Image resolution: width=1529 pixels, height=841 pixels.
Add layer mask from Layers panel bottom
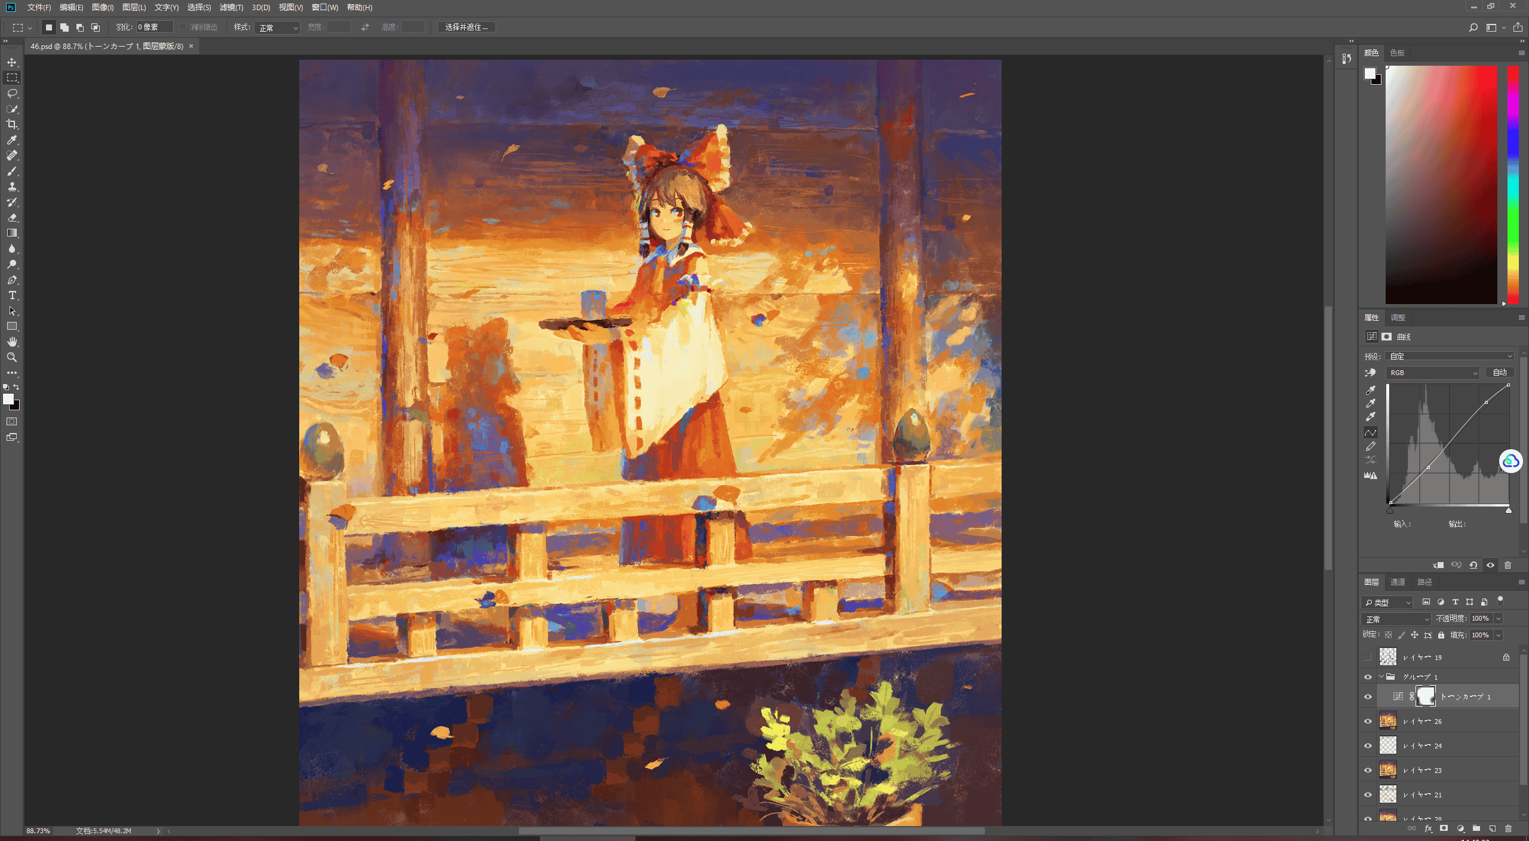click(x=1444, y=828)
